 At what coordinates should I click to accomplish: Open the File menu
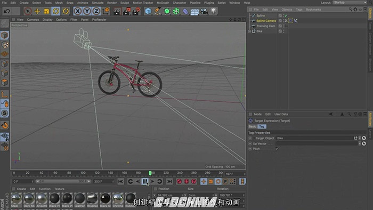click(x=4, y=3)
